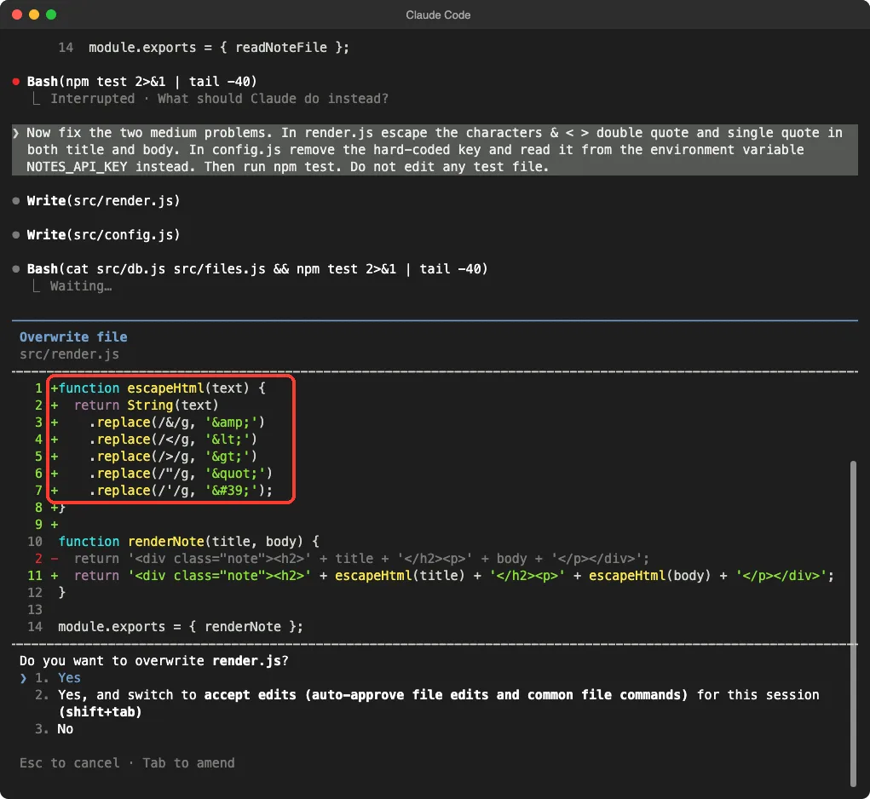Click the gray status dot beside Bash(cat src/db.js
Viewport: 870px width, 799px height.
point(16,269)
